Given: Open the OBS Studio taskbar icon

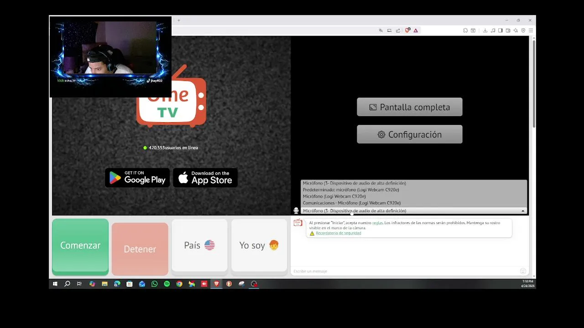Looking at the screenshot, I should coord(254,284).
